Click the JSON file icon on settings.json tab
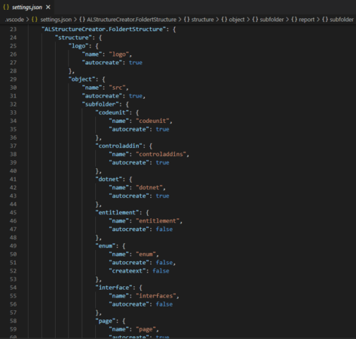 point(6,7)
